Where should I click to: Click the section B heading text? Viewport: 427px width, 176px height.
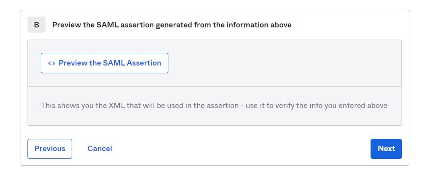pos(172,25)
